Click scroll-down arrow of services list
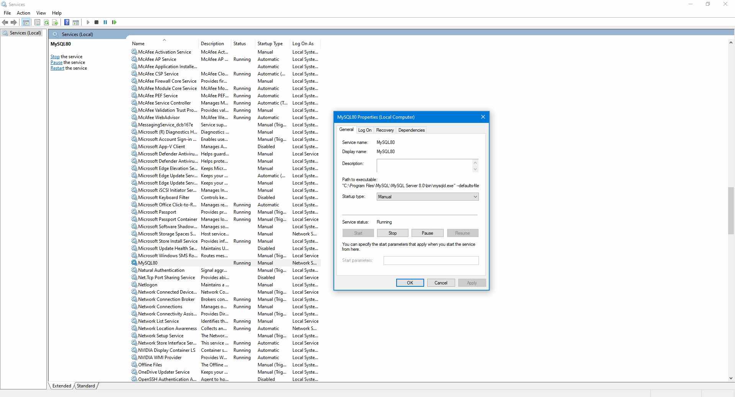This screenshot has width=735, height=397. click(731, 378)
